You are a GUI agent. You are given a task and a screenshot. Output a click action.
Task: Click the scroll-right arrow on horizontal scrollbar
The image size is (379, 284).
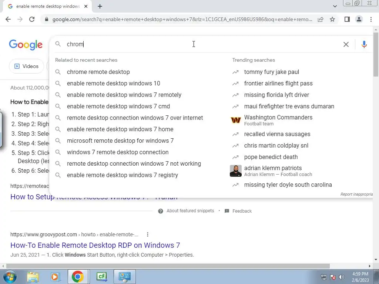click(370, 266)
